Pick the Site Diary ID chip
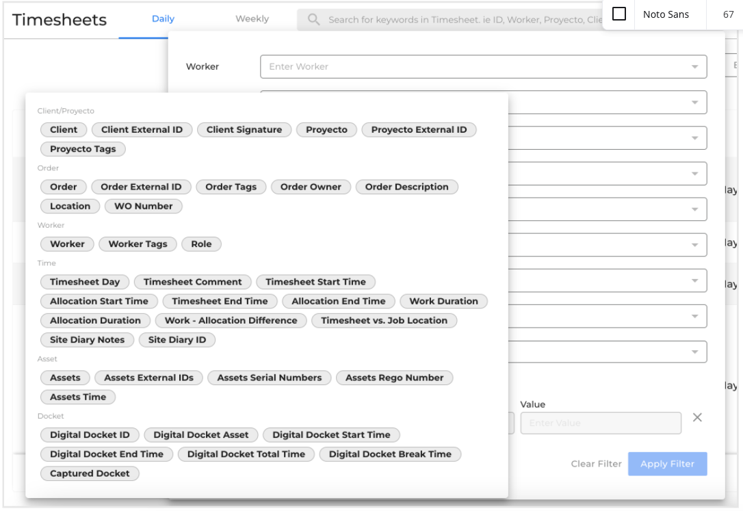 (177, 341)
